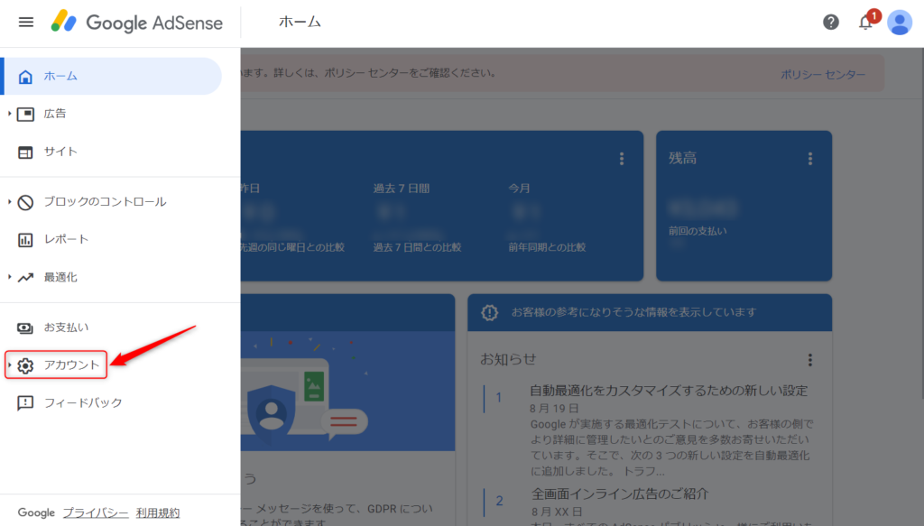Screen dimensions: 924x526
Task: Click the お知らせ heading
Action: (508, 359)
